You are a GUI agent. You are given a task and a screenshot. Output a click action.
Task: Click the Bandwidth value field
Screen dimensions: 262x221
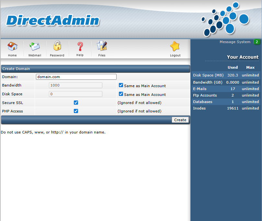pyautogui.click(x=75, y=85)
